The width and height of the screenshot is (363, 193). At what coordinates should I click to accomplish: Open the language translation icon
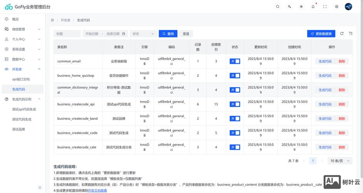[x=289, y=7]
